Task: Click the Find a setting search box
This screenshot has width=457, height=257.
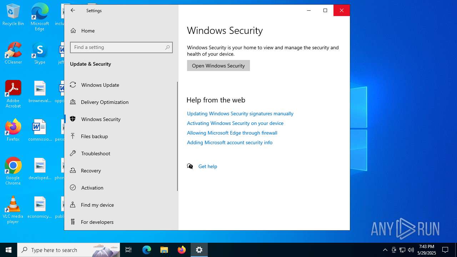Action: coord(121,47)
